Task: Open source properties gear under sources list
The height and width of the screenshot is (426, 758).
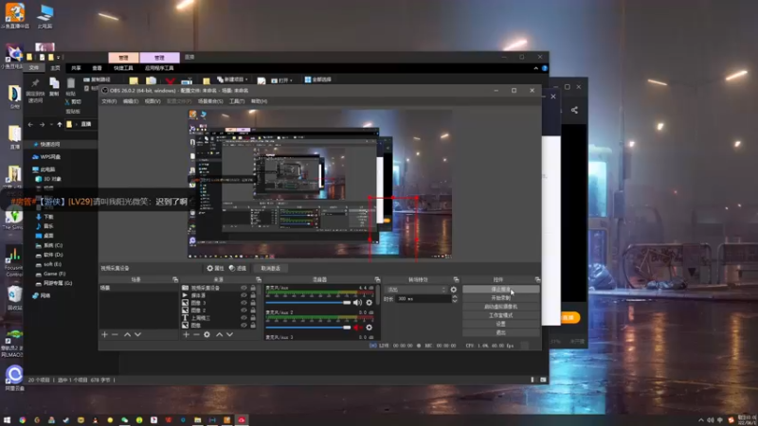Action: coord(207,334)
